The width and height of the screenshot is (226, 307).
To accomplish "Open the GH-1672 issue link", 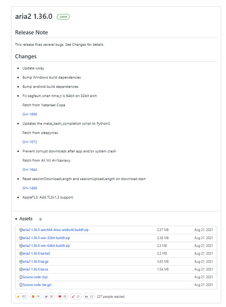I will click(29, 142).
